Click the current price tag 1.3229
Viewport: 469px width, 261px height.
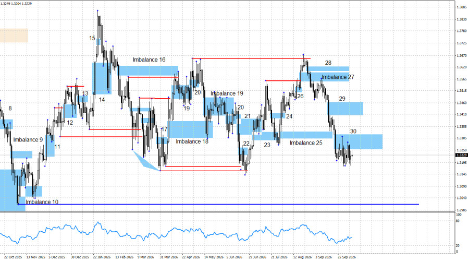pyautogui.click(x=461, y=155)
